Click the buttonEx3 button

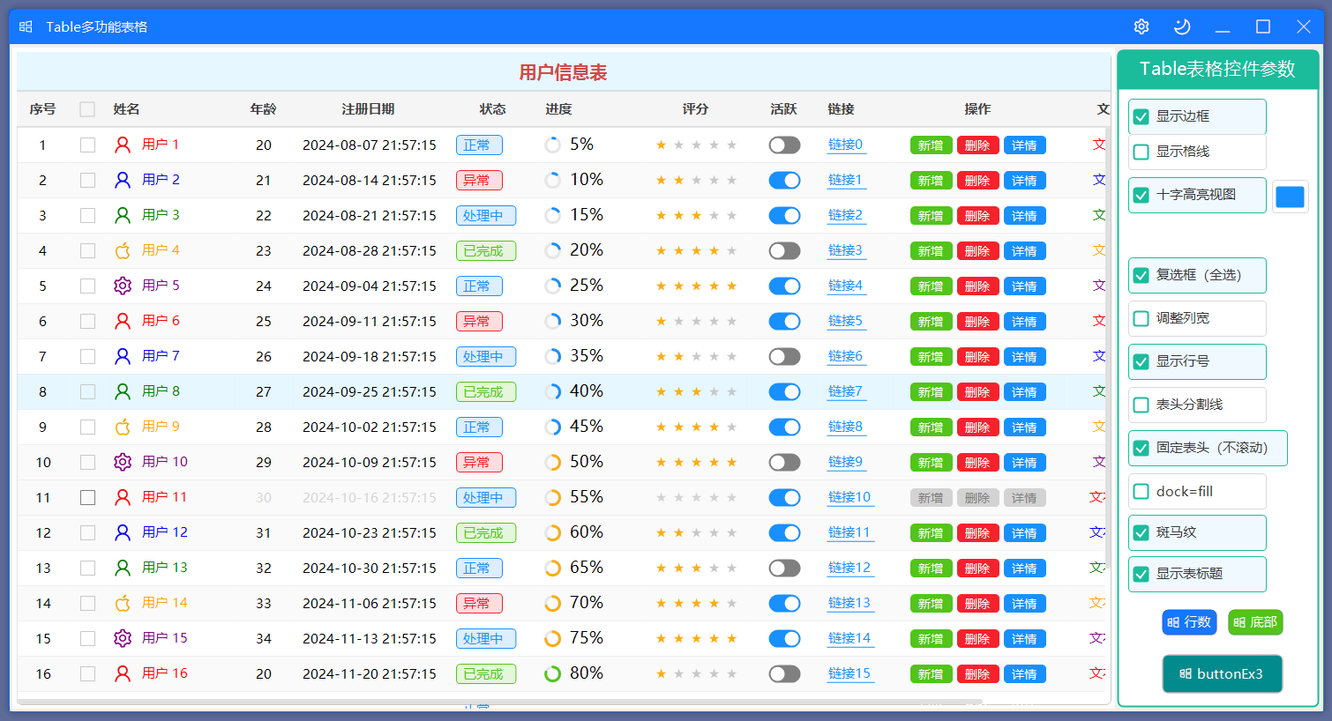pyautogui.click(x=1222, y=673)
